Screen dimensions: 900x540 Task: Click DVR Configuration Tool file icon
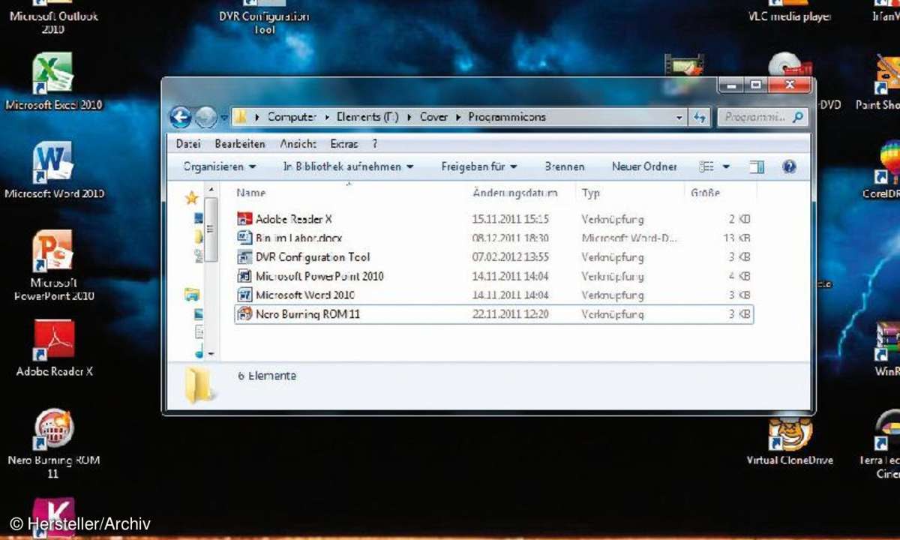(244, 257)
